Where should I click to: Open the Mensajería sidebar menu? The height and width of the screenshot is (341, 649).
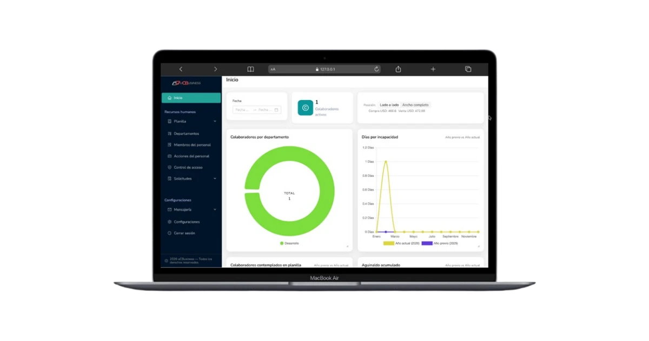(191, 209)
